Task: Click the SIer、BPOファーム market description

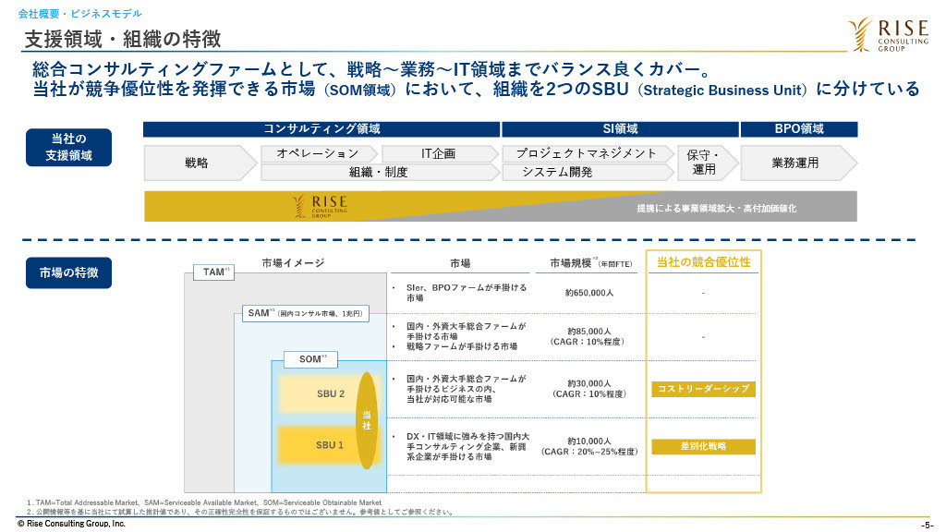Action: 467,293
